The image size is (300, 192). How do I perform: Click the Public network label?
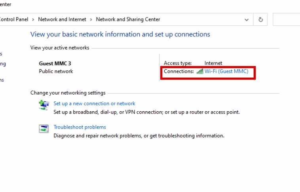(56, 71)
